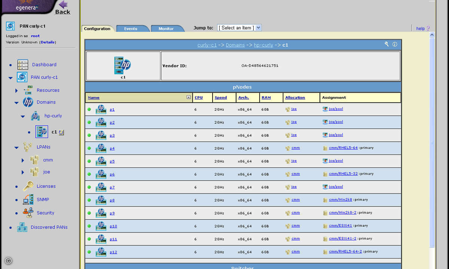Switch to the Monitor tab
Viewport: 449px width, 269px height.
(x=166, y=29)
